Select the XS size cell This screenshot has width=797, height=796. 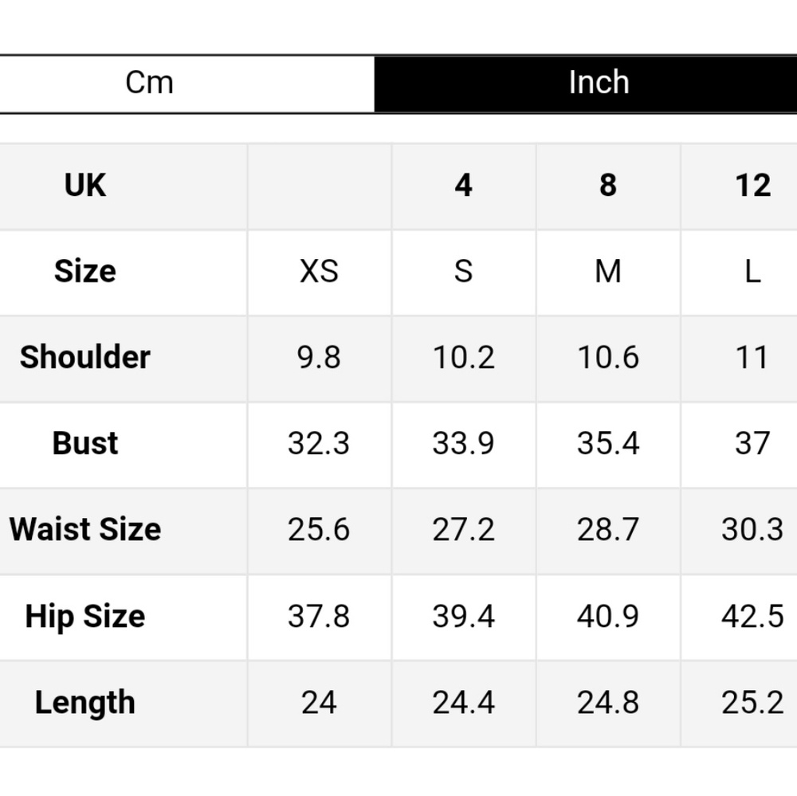[319, 272]
